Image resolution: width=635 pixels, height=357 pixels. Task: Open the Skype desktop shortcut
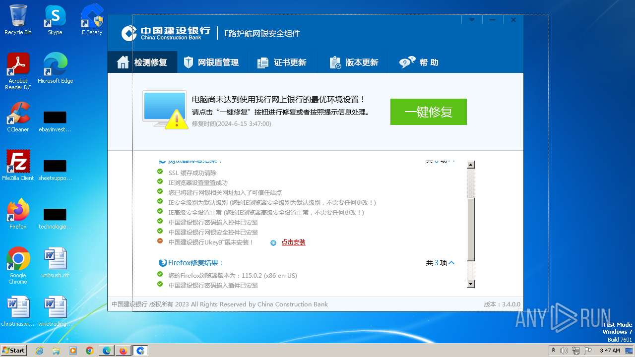tap(55, 20)
